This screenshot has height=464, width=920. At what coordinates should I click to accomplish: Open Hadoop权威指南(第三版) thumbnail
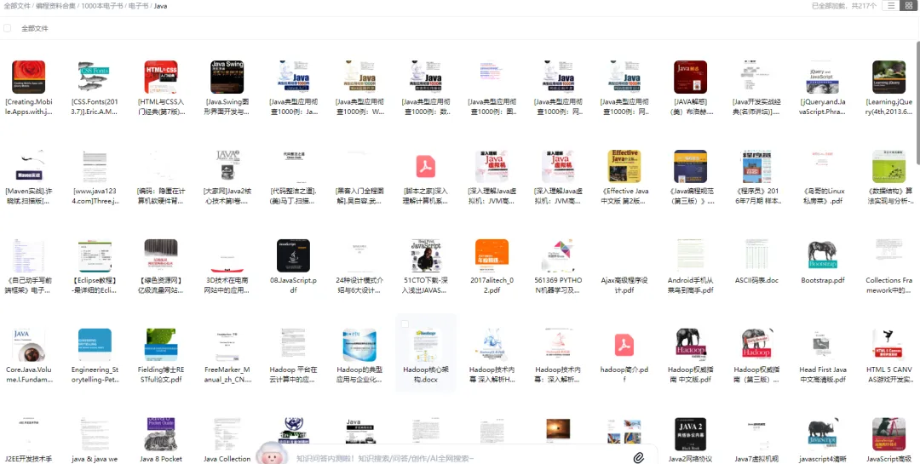(756, 344)
